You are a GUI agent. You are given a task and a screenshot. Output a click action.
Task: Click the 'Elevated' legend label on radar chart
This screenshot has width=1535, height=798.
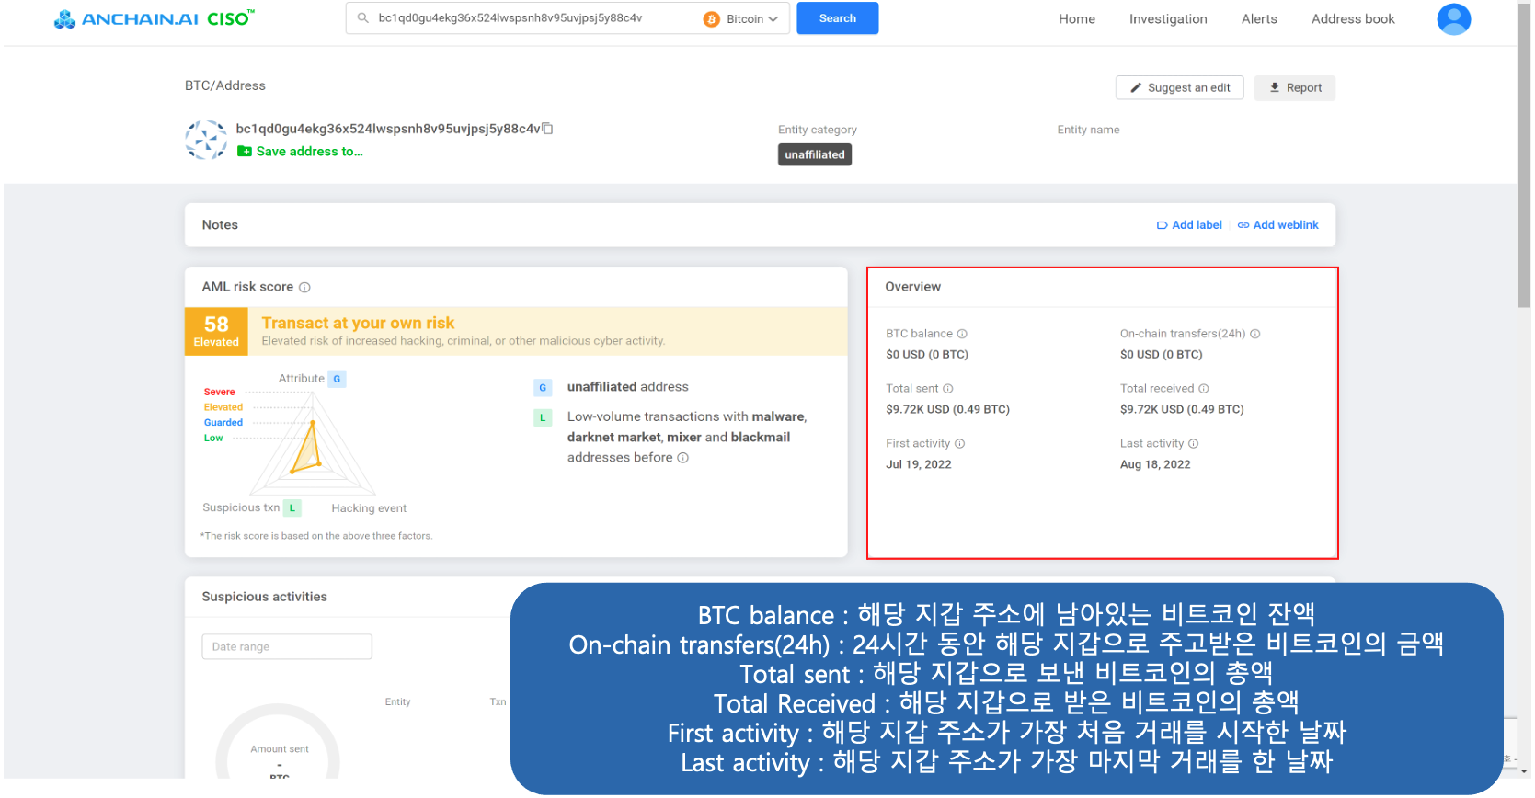[x=223, y=407]
